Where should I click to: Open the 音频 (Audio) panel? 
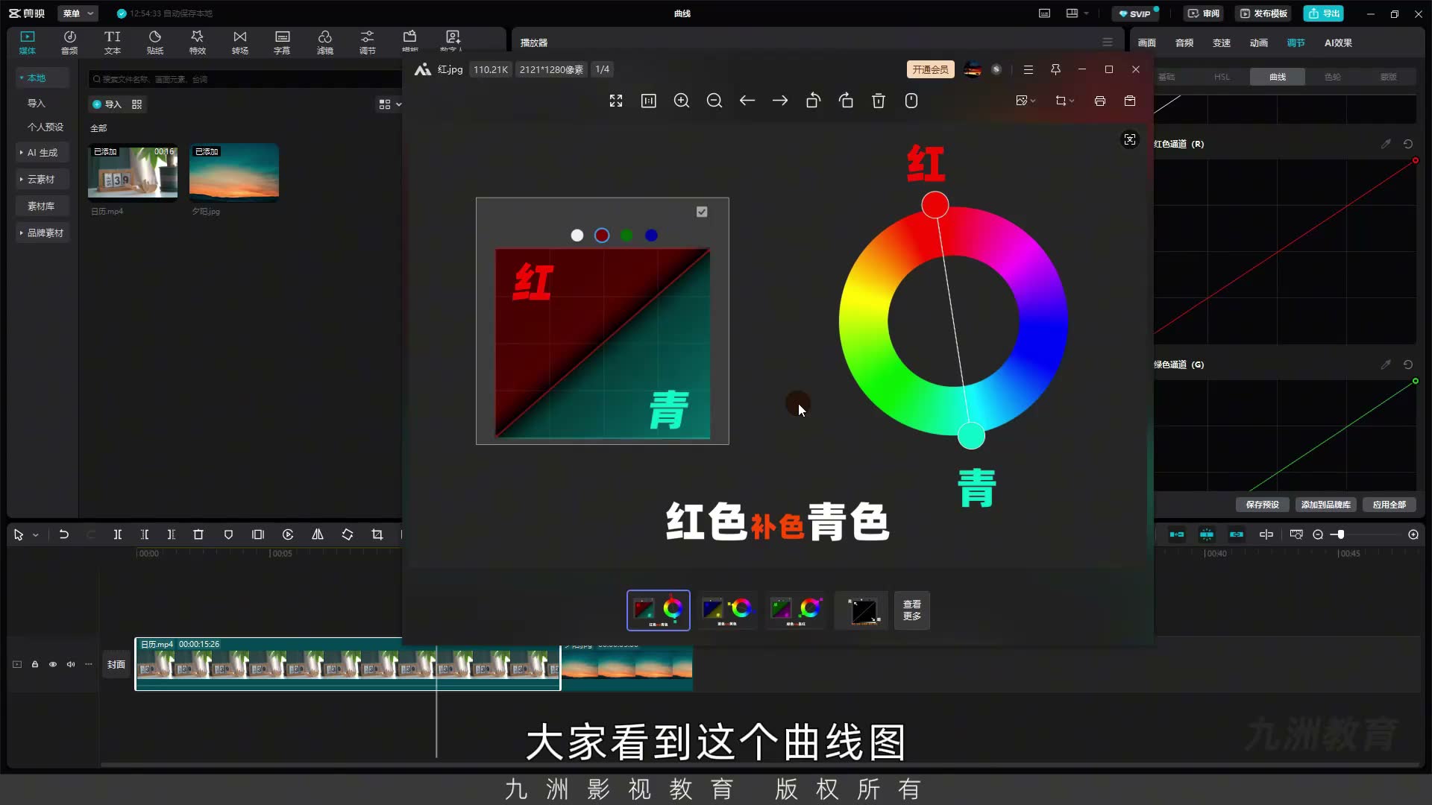[69, 42]
